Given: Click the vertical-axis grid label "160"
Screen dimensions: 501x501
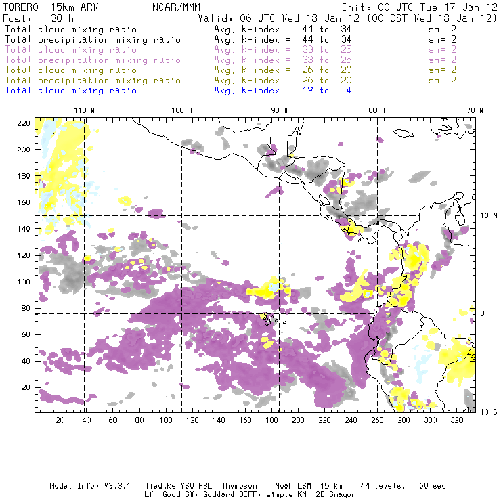Looking at the screenshot, I should [24, 202].
